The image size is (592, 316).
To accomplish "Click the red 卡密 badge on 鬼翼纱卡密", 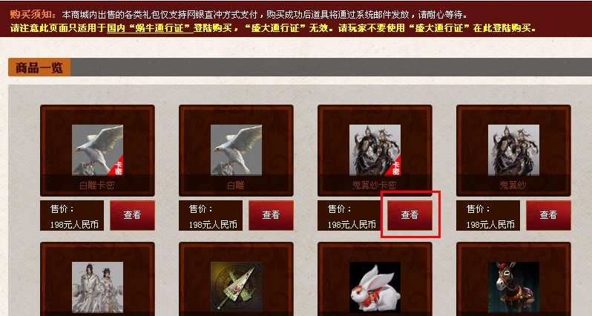I will [394, 167].
